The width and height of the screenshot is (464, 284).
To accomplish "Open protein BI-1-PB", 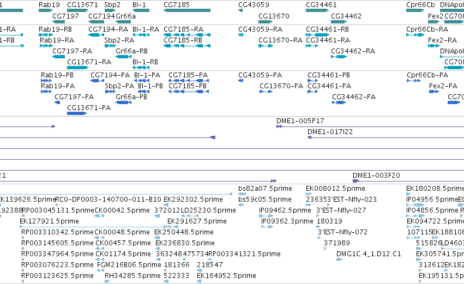I will click(150, 86).
